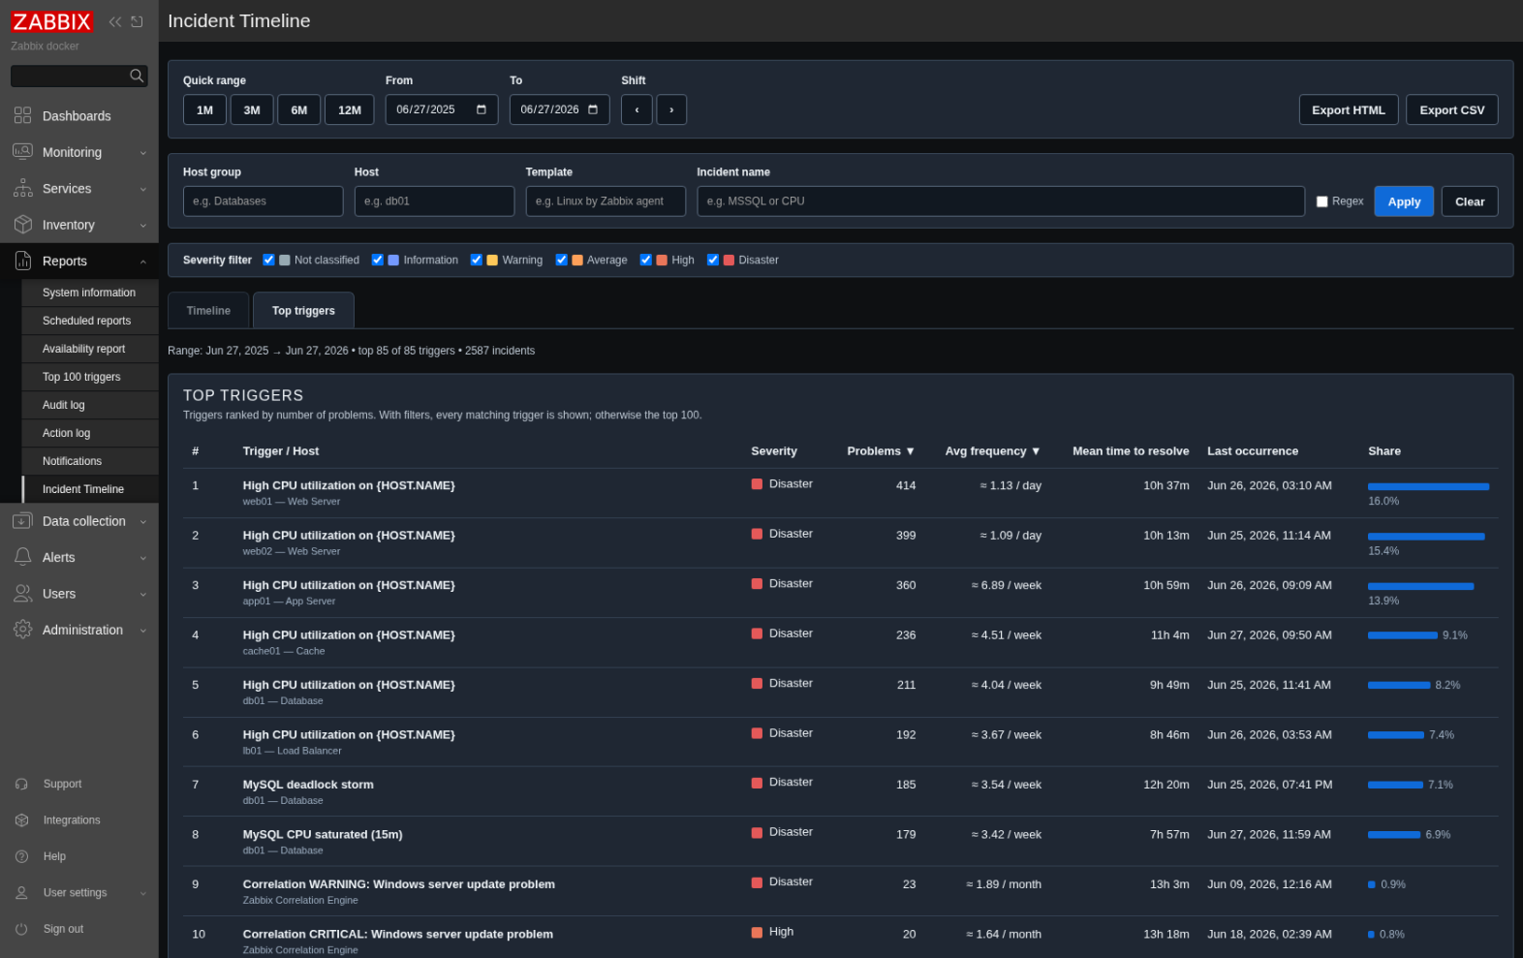Viewport: 1523px width, 958px height.
Task: Click the Sign out power icon
Action: 21,929
